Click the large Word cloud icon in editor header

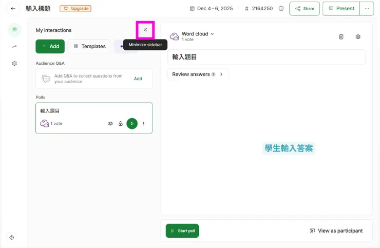[x=174, y=36]
